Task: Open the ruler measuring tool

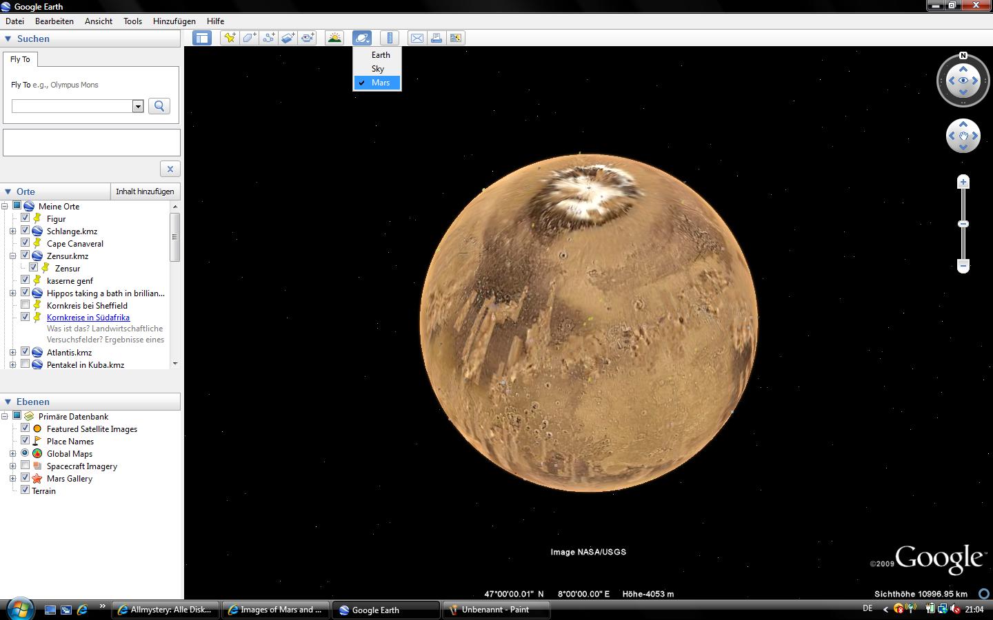Action: [390, 38]
